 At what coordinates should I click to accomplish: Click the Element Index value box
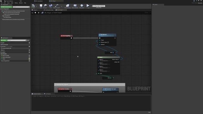pyautogui.click(x=108, y=42)
